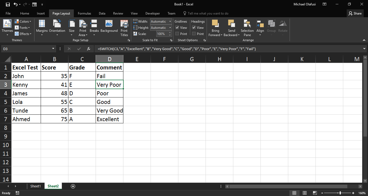Click the New Sheet plus icon
The height and width of the screenshot is (196, 368).
(x=73, y=186)
